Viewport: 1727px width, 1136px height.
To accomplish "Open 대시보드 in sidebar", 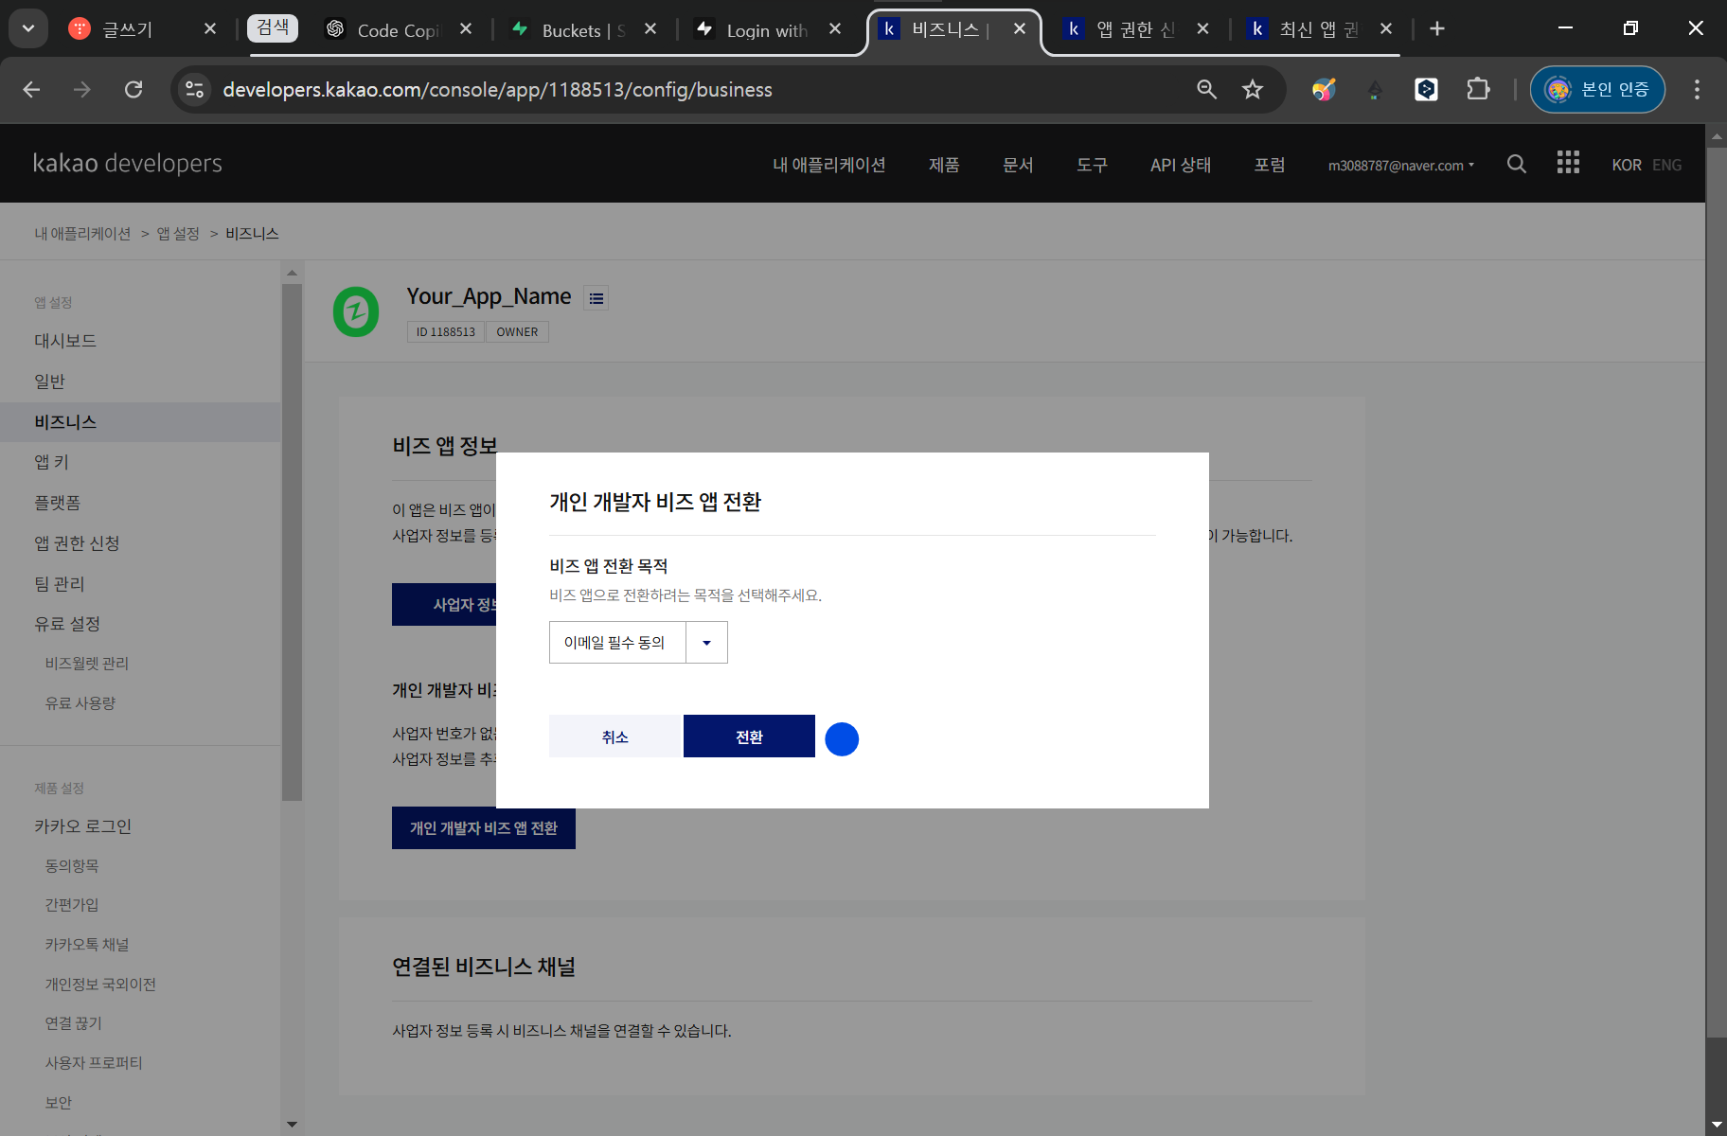I will pos(65,341).
